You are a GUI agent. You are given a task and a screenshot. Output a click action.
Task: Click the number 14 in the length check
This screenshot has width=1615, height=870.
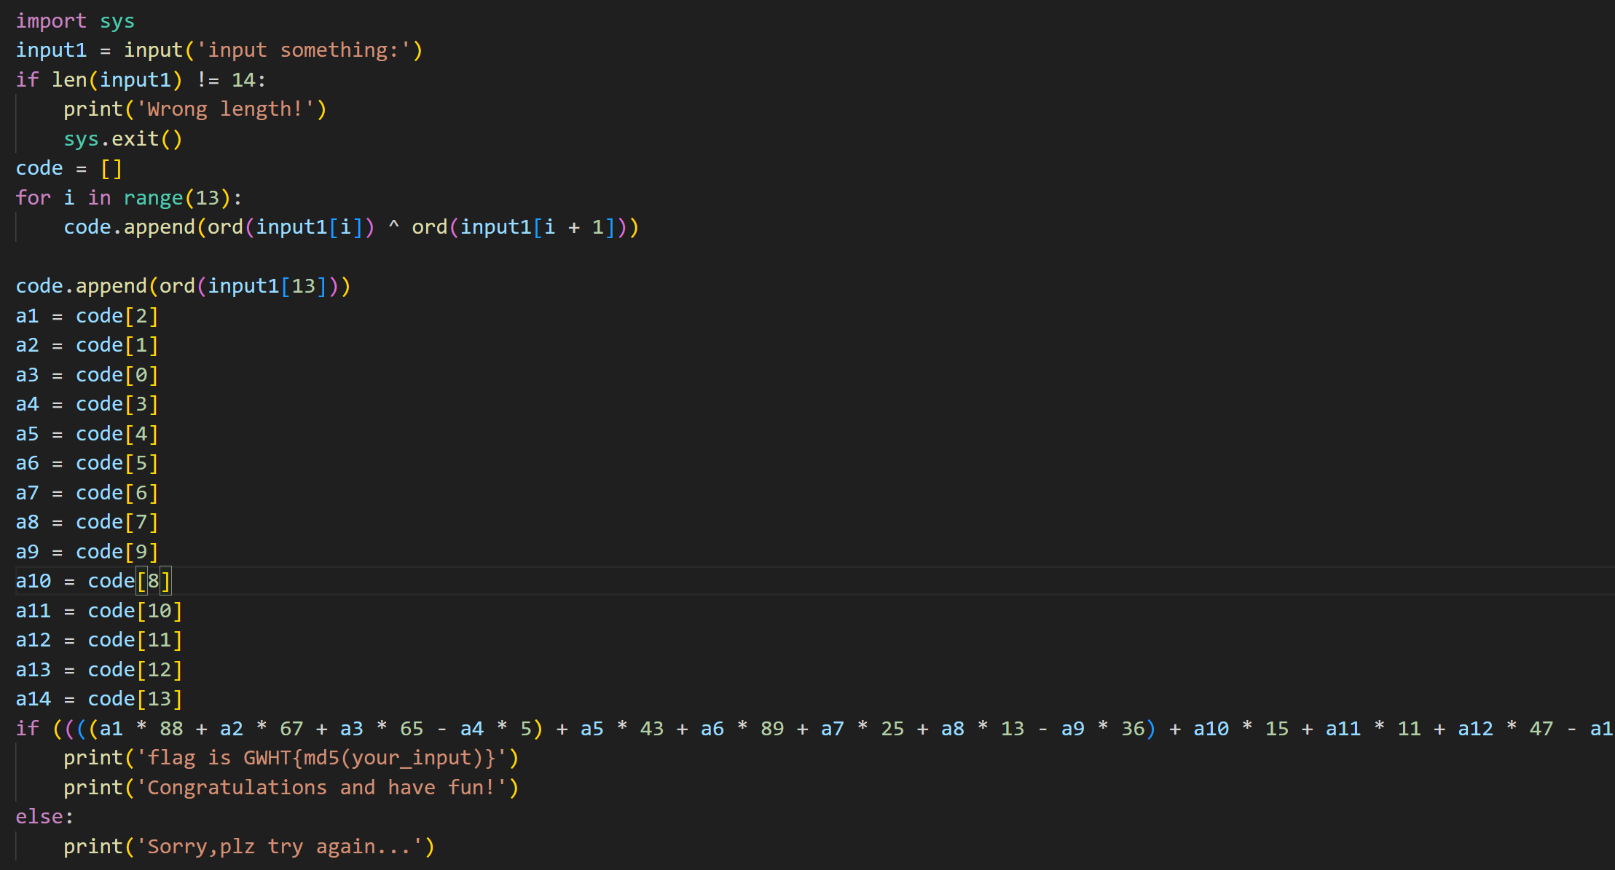[x=243, y=80]
